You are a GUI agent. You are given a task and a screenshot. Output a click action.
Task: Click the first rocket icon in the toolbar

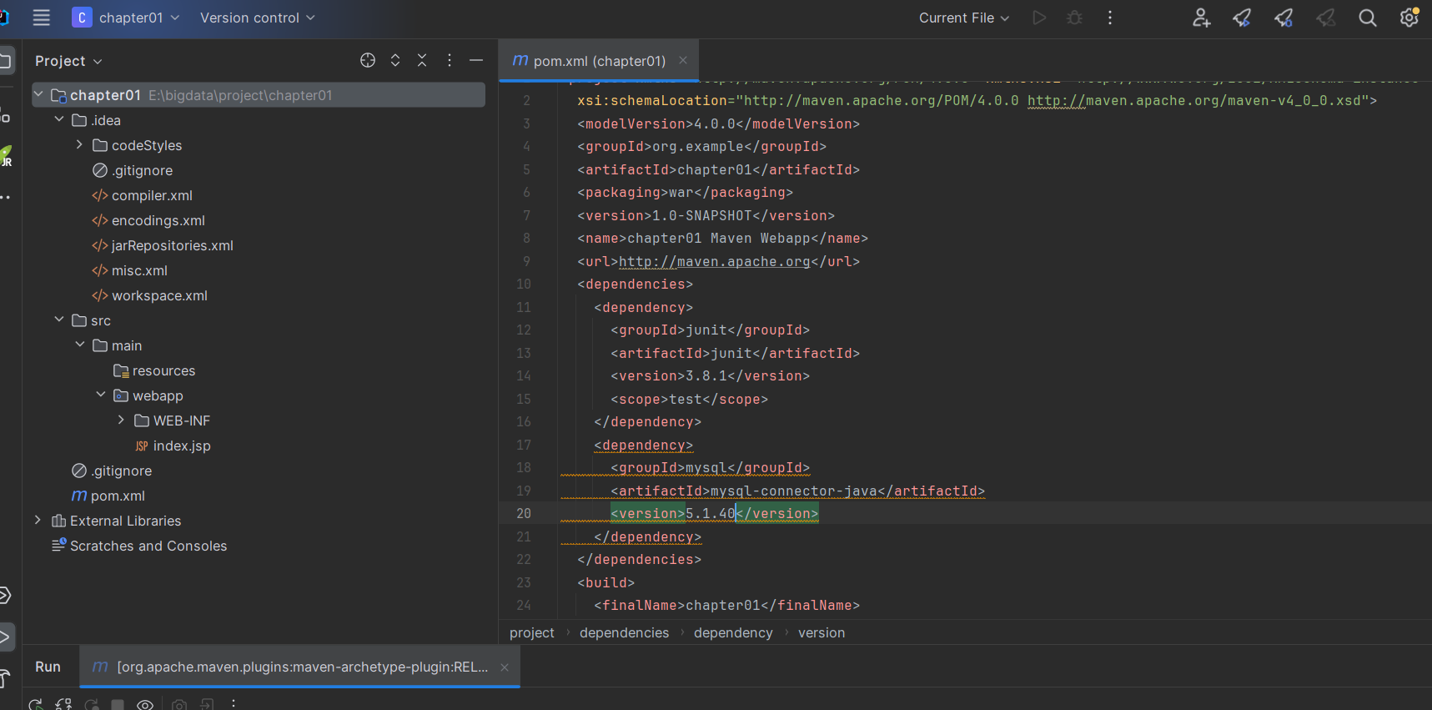[x=1242, y=18]
